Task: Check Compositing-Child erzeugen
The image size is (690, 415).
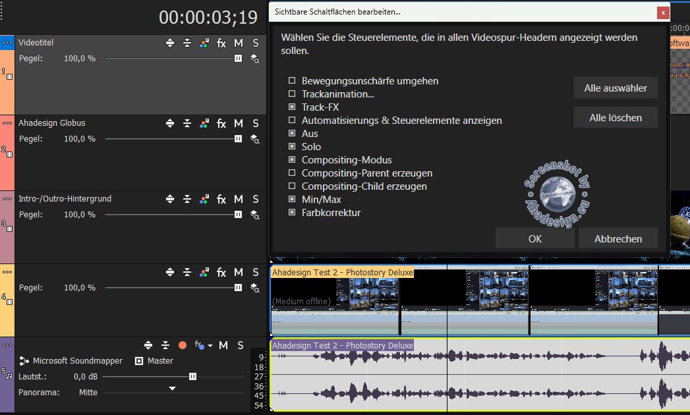Action: [292, 186]
